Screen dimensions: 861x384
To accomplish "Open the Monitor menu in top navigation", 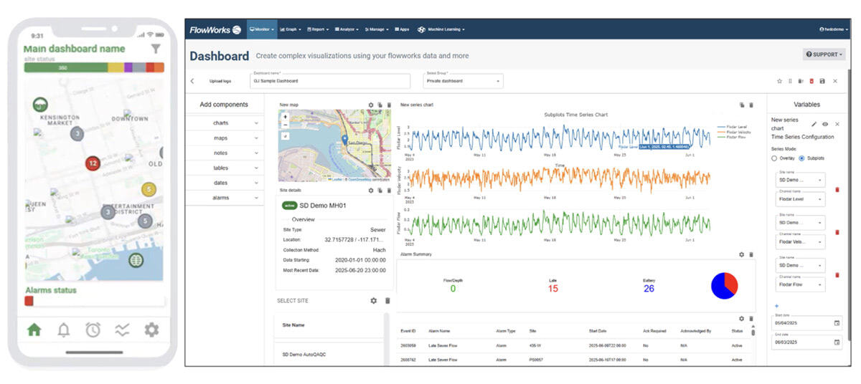I will [x=262, y=29].
